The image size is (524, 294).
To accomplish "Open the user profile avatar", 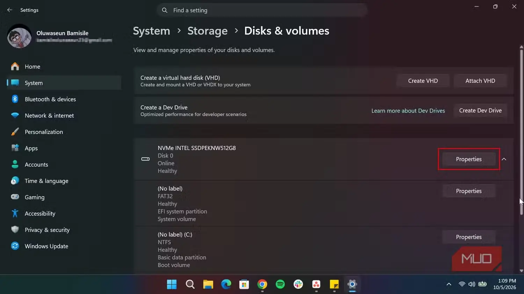I will coord(19,36).
